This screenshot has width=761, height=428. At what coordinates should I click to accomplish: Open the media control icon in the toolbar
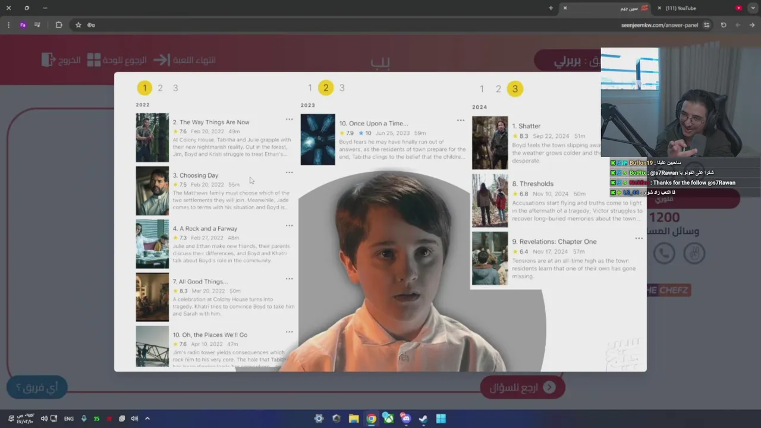37,25
